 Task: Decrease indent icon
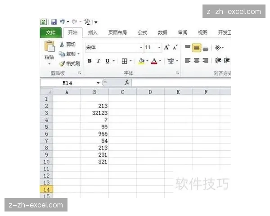click(218, 61)
